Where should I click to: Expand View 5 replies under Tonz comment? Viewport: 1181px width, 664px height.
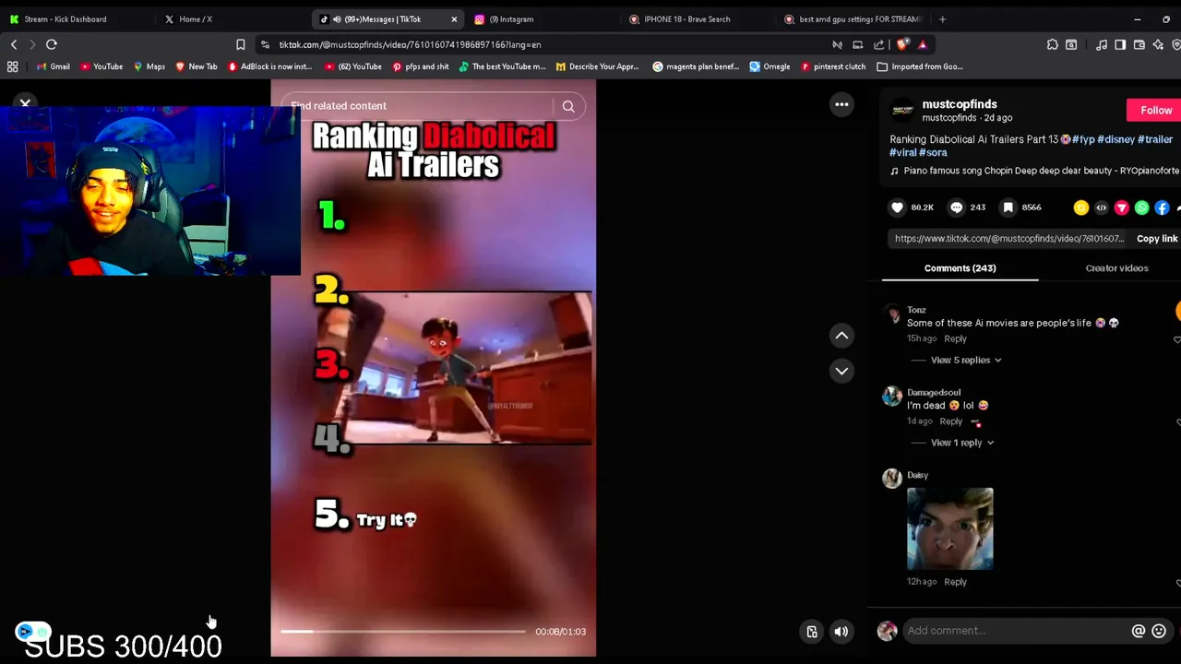click(965, 361)
